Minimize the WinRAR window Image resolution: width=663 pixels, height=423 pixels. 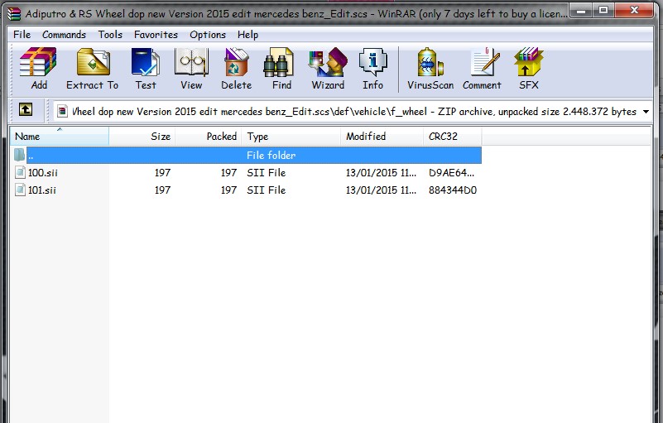581,10
